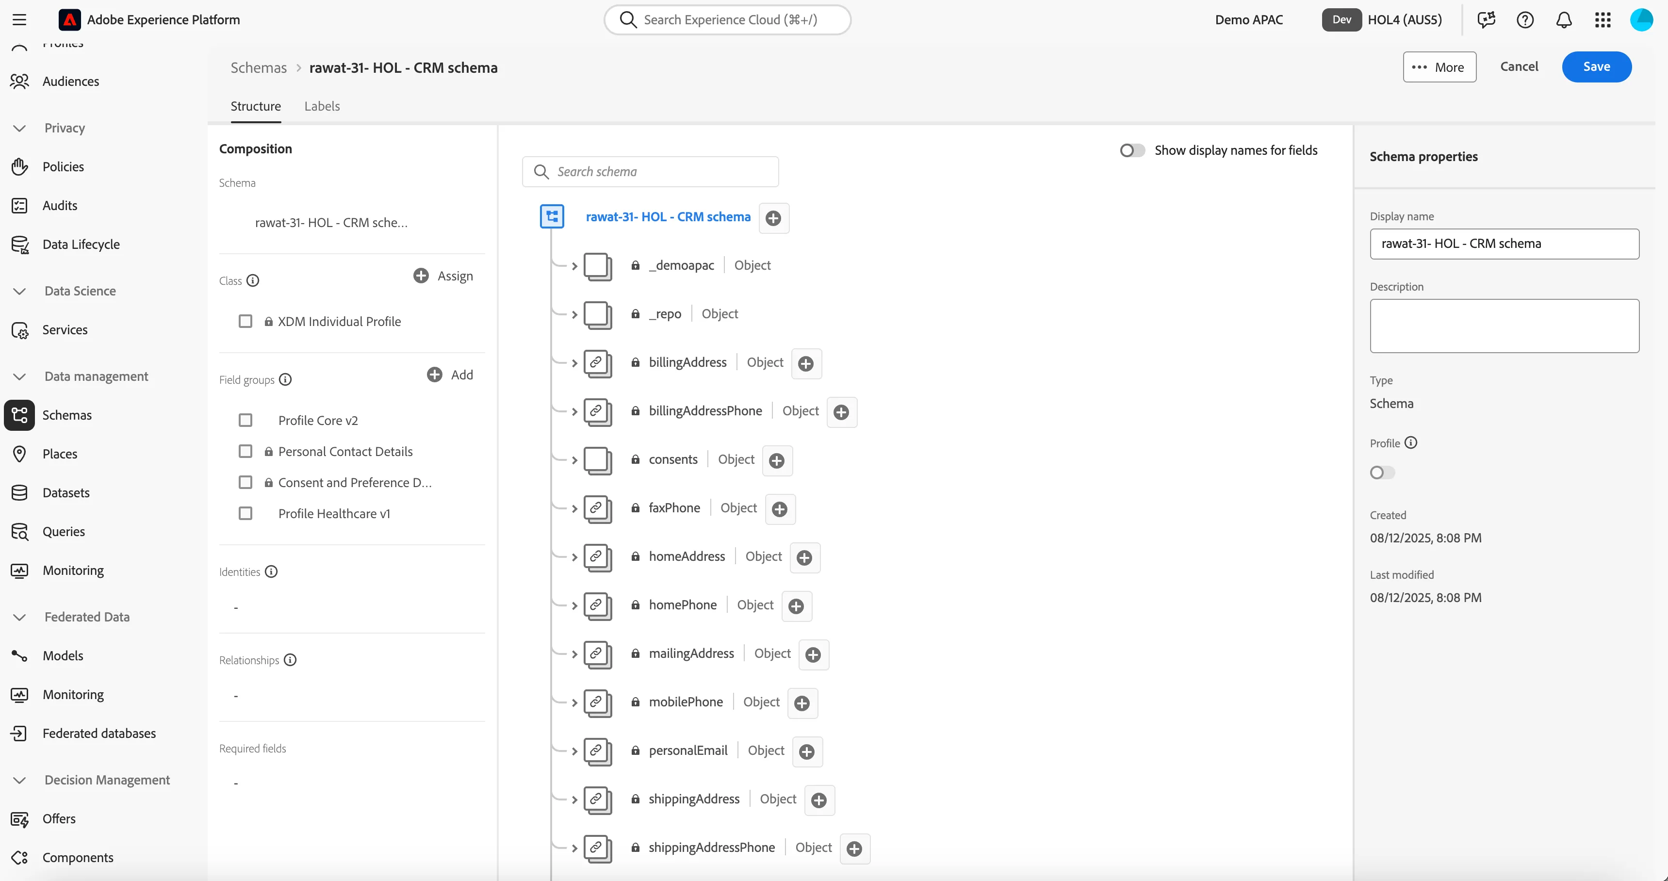Switch to the Labels tab
This screenshot has width=1668, height=881.
(322, 106)
